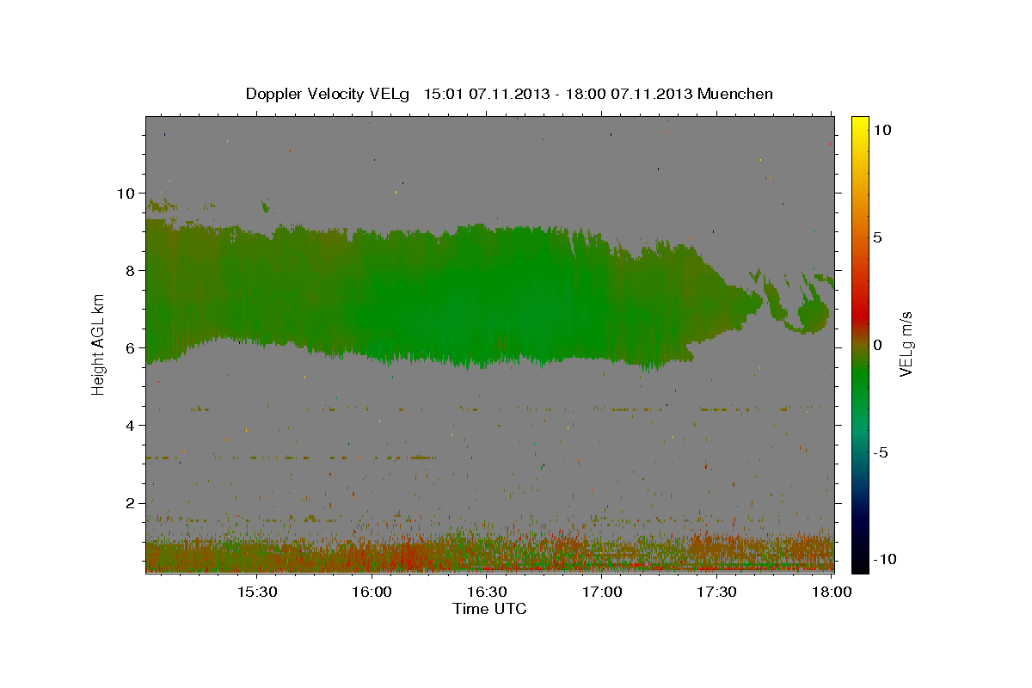Click the round detached cloud blob near 17:55
The height and width of the screenshot is (688, 1032).
(x=814, y=315)
